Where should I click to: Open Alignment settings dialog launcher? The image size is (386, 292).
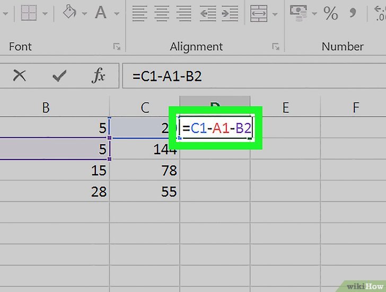click(x=276, y=46)
